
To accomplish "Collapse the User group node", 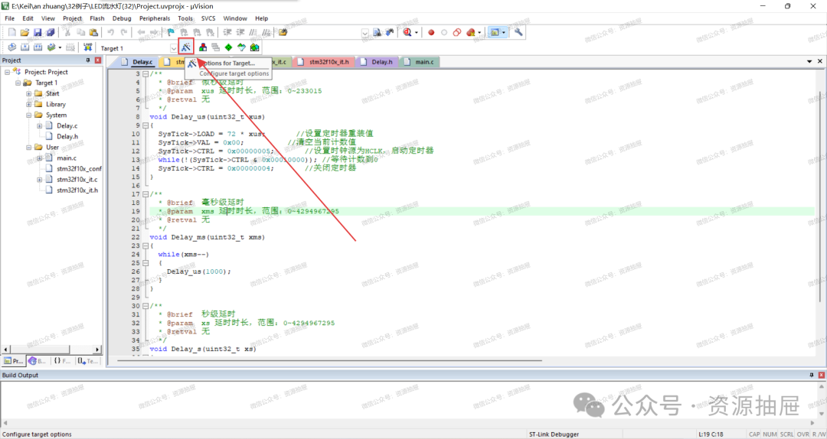I will click(28, 147).
